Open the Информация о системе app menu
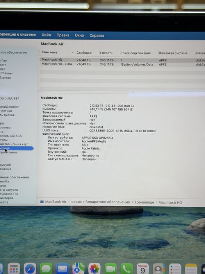 (18, 34)
